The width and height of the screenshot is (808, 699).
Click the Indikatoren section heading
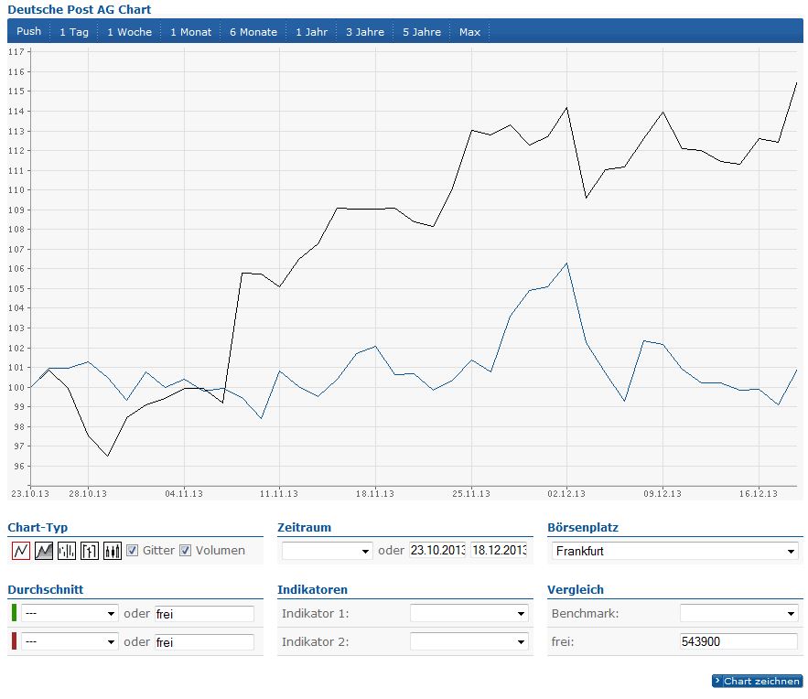pos(312,589)
